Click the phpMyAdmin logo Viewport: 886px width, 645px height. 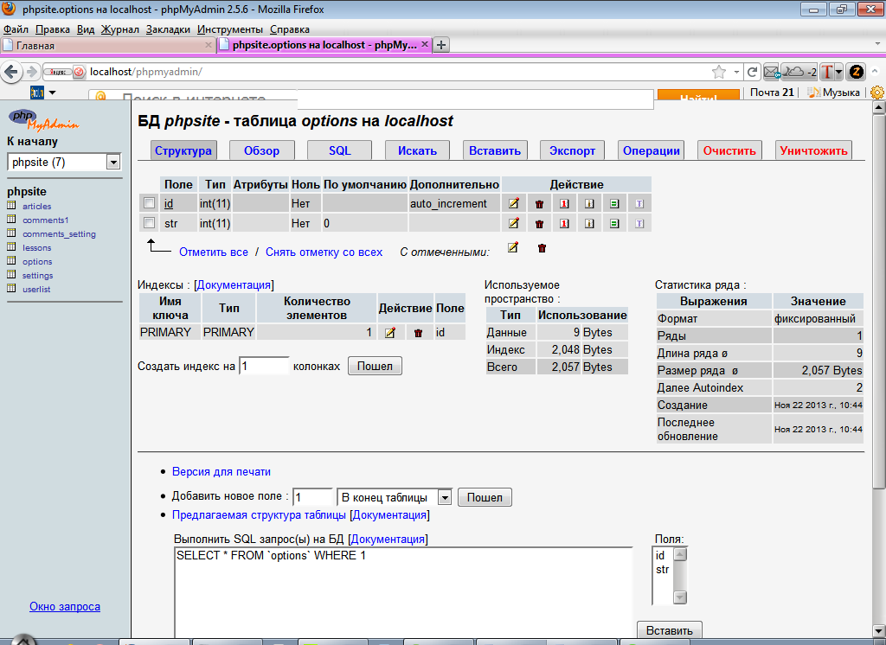point(43,119)
